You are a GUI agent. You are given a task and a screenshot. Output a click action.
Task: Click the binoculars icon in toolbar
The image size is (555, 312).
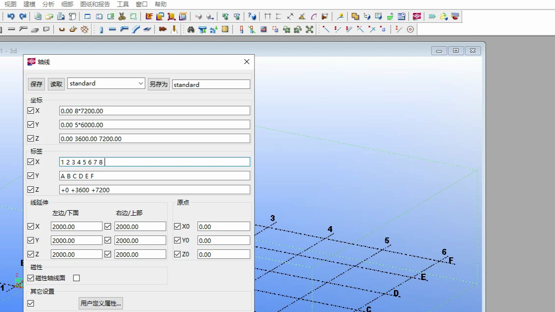tap(191, 29)
